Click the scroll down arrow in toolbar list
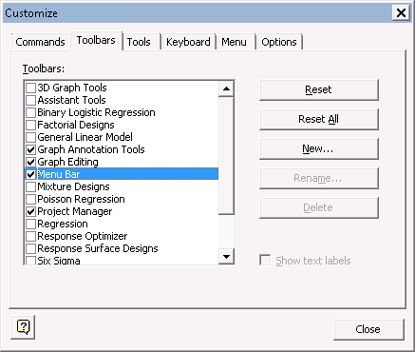Viewport: 415px width, 352px height. pyautogui.click(x=226, y=256)
